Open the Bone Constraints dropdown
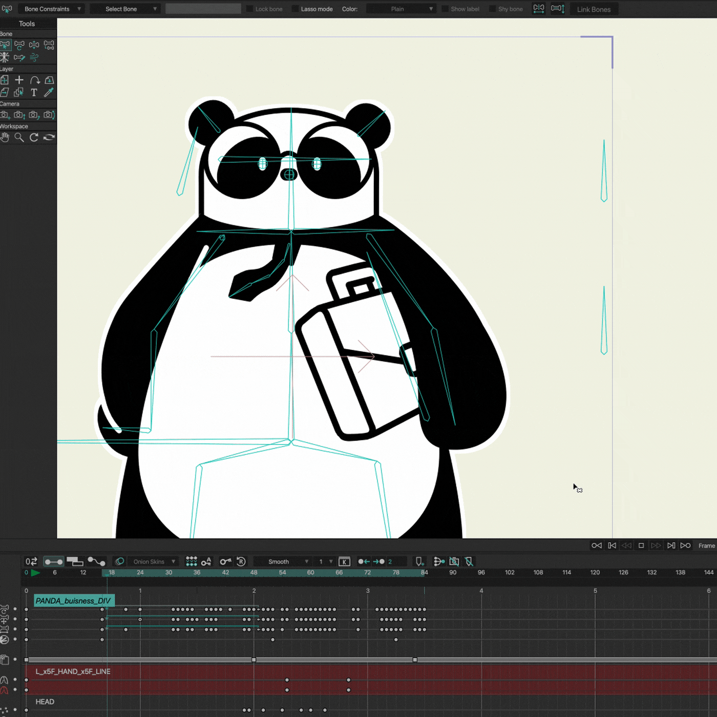 pos(51,9)
